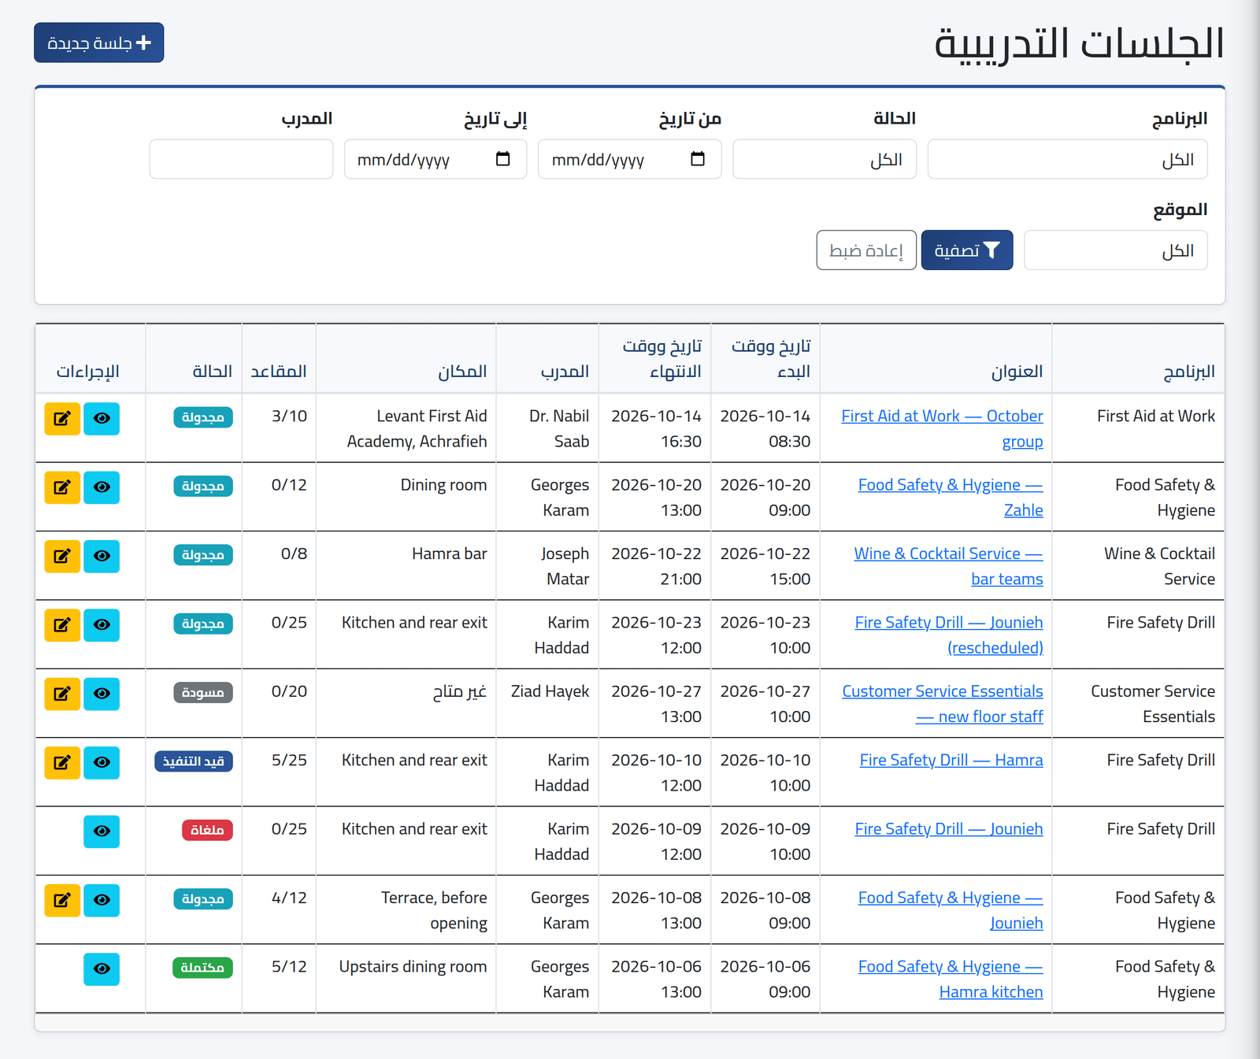This screenshot has height=1059, width=1260.
Task: View the Wine & Cocktail Service session
Action: coord(102,556)
